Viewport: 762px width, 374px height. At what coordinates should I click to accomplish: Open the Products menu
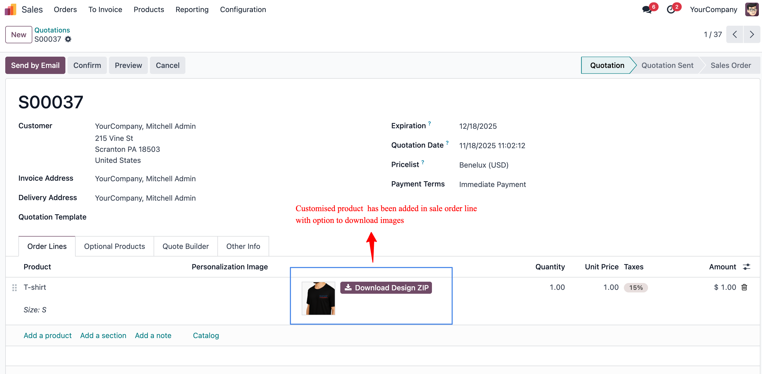[x=149, y=9]
